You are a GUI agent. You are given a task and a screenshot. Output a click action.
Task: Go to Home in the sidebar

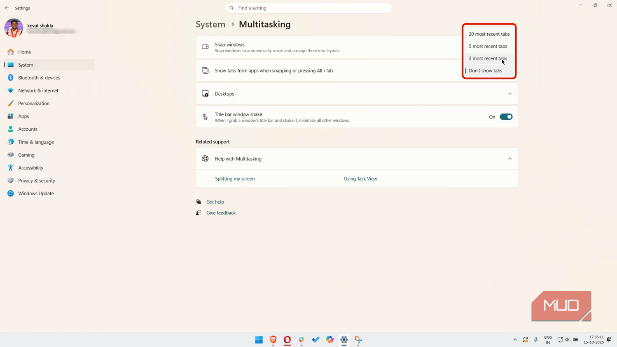(49, 52)
